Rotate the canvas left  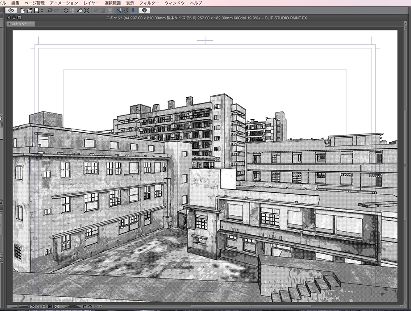[x=84, y=306]
